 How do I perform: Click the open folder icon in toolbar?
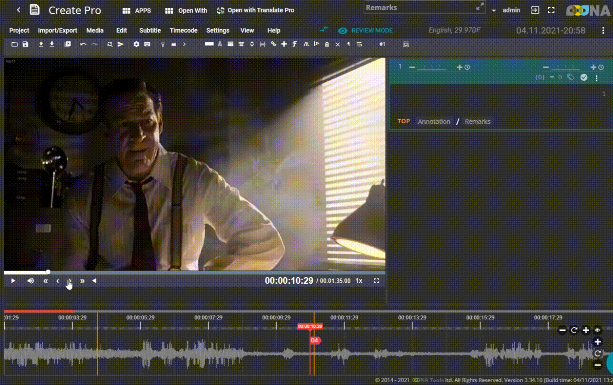click(x=14, y=44)
